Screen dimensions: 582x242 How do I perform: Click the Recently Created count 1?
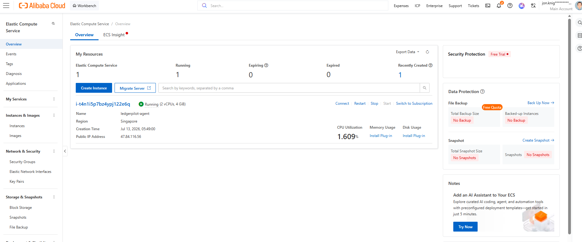point(400,75)
